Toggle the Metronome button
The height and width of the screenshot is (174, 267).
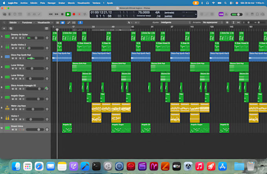226,14
